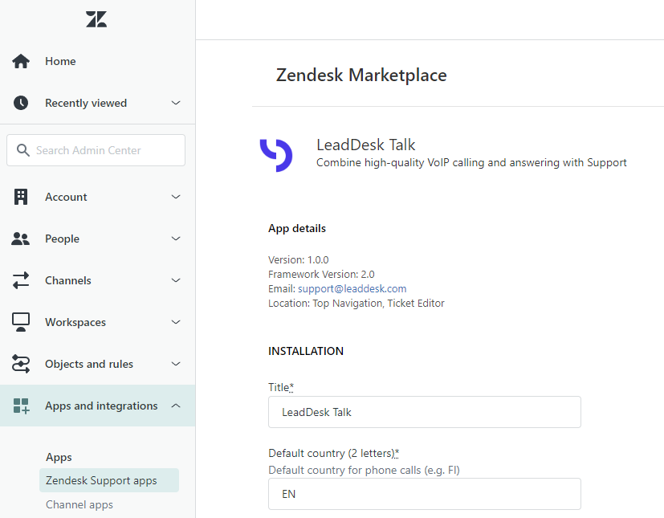
Task: Click the Default country input field
Action: 424,494
